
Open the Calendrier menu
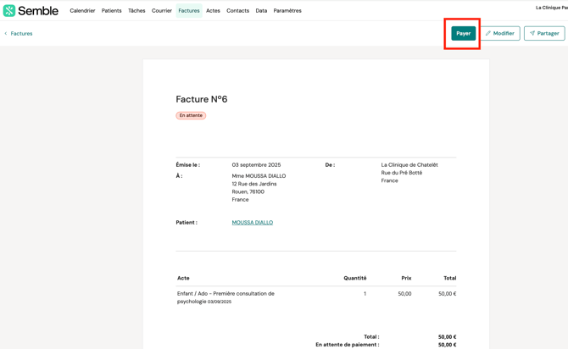pos(82,11)
